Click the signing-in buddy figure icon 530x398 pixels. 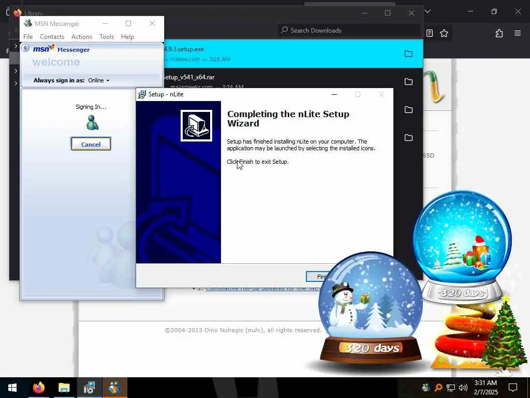[x=92, y=122]
